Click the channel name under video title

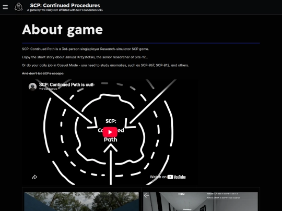(x=48, y=89)
